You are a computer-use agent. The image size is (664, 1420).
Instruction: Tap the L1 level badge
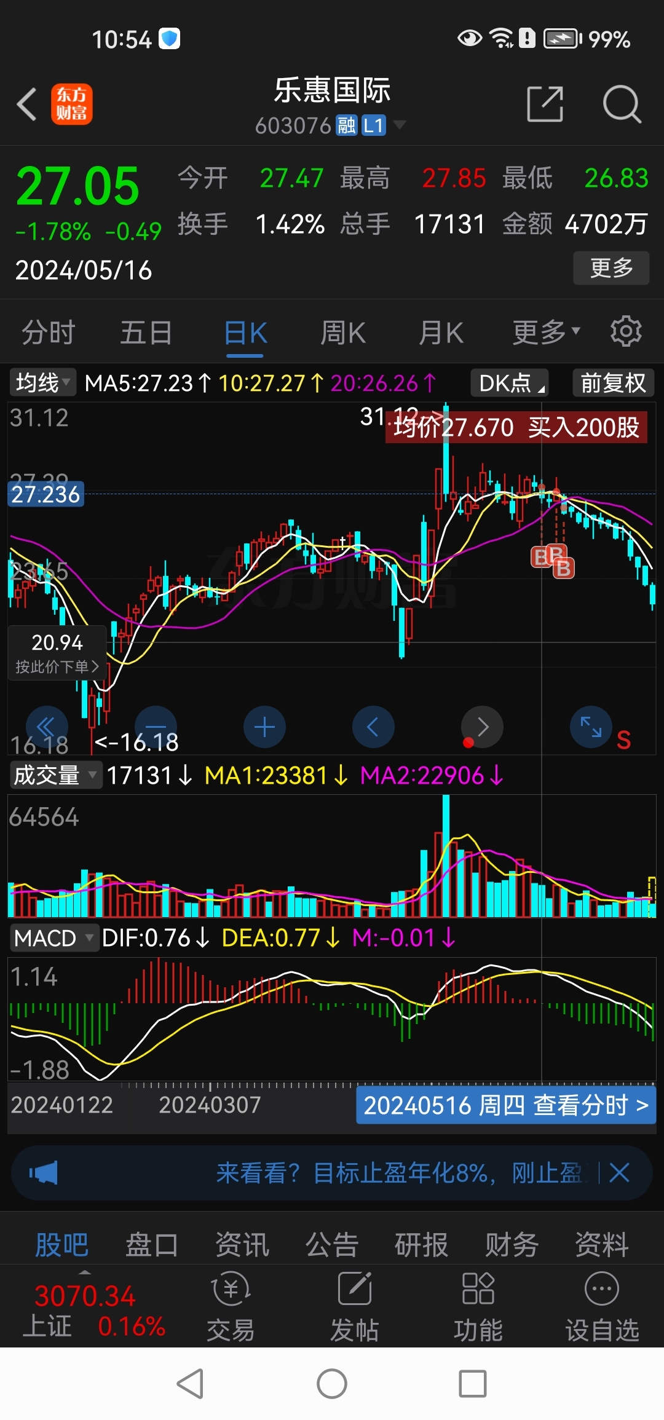(x=373, y=125)
